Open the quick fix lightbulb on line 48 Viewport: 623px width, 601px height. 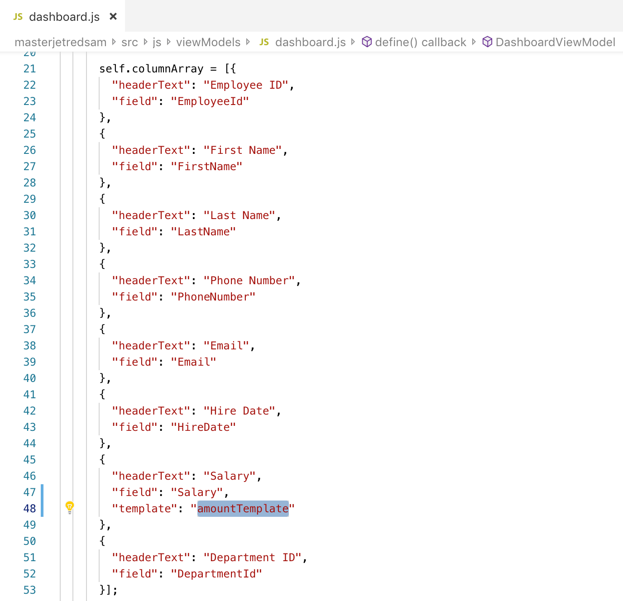click(69, 508)
